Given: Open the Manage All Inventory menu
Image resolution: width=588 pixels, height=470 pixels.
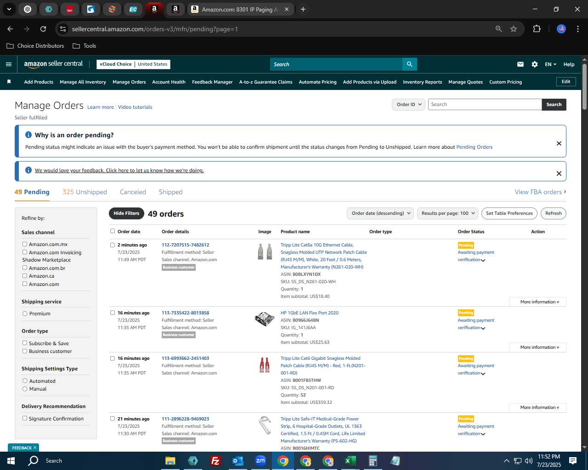Looking at the screenshot, I should [83, 82].
